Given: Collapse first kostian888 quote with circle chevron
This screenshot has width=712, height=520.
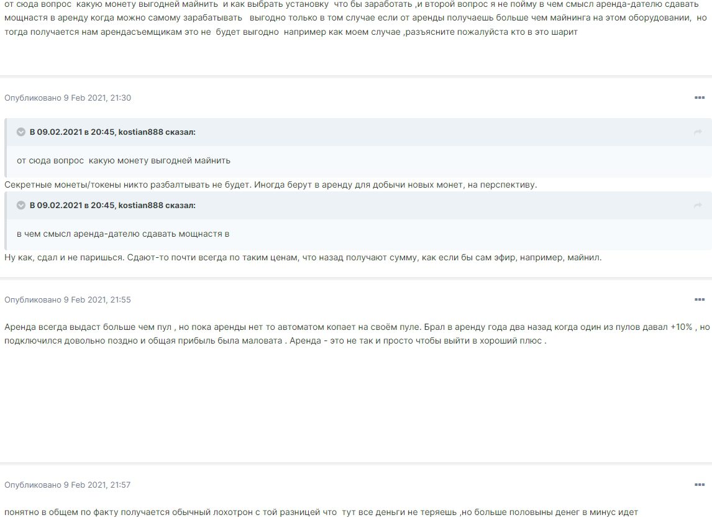Looking at the screenshot, I should tap(21, 132).
